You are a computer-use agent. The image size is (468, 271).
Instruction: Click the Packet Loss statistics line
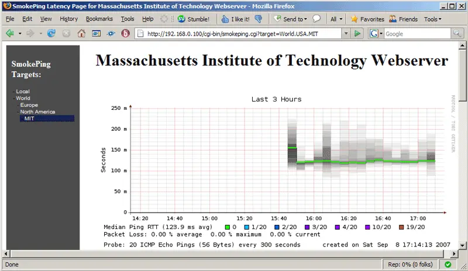click(212, 234)
